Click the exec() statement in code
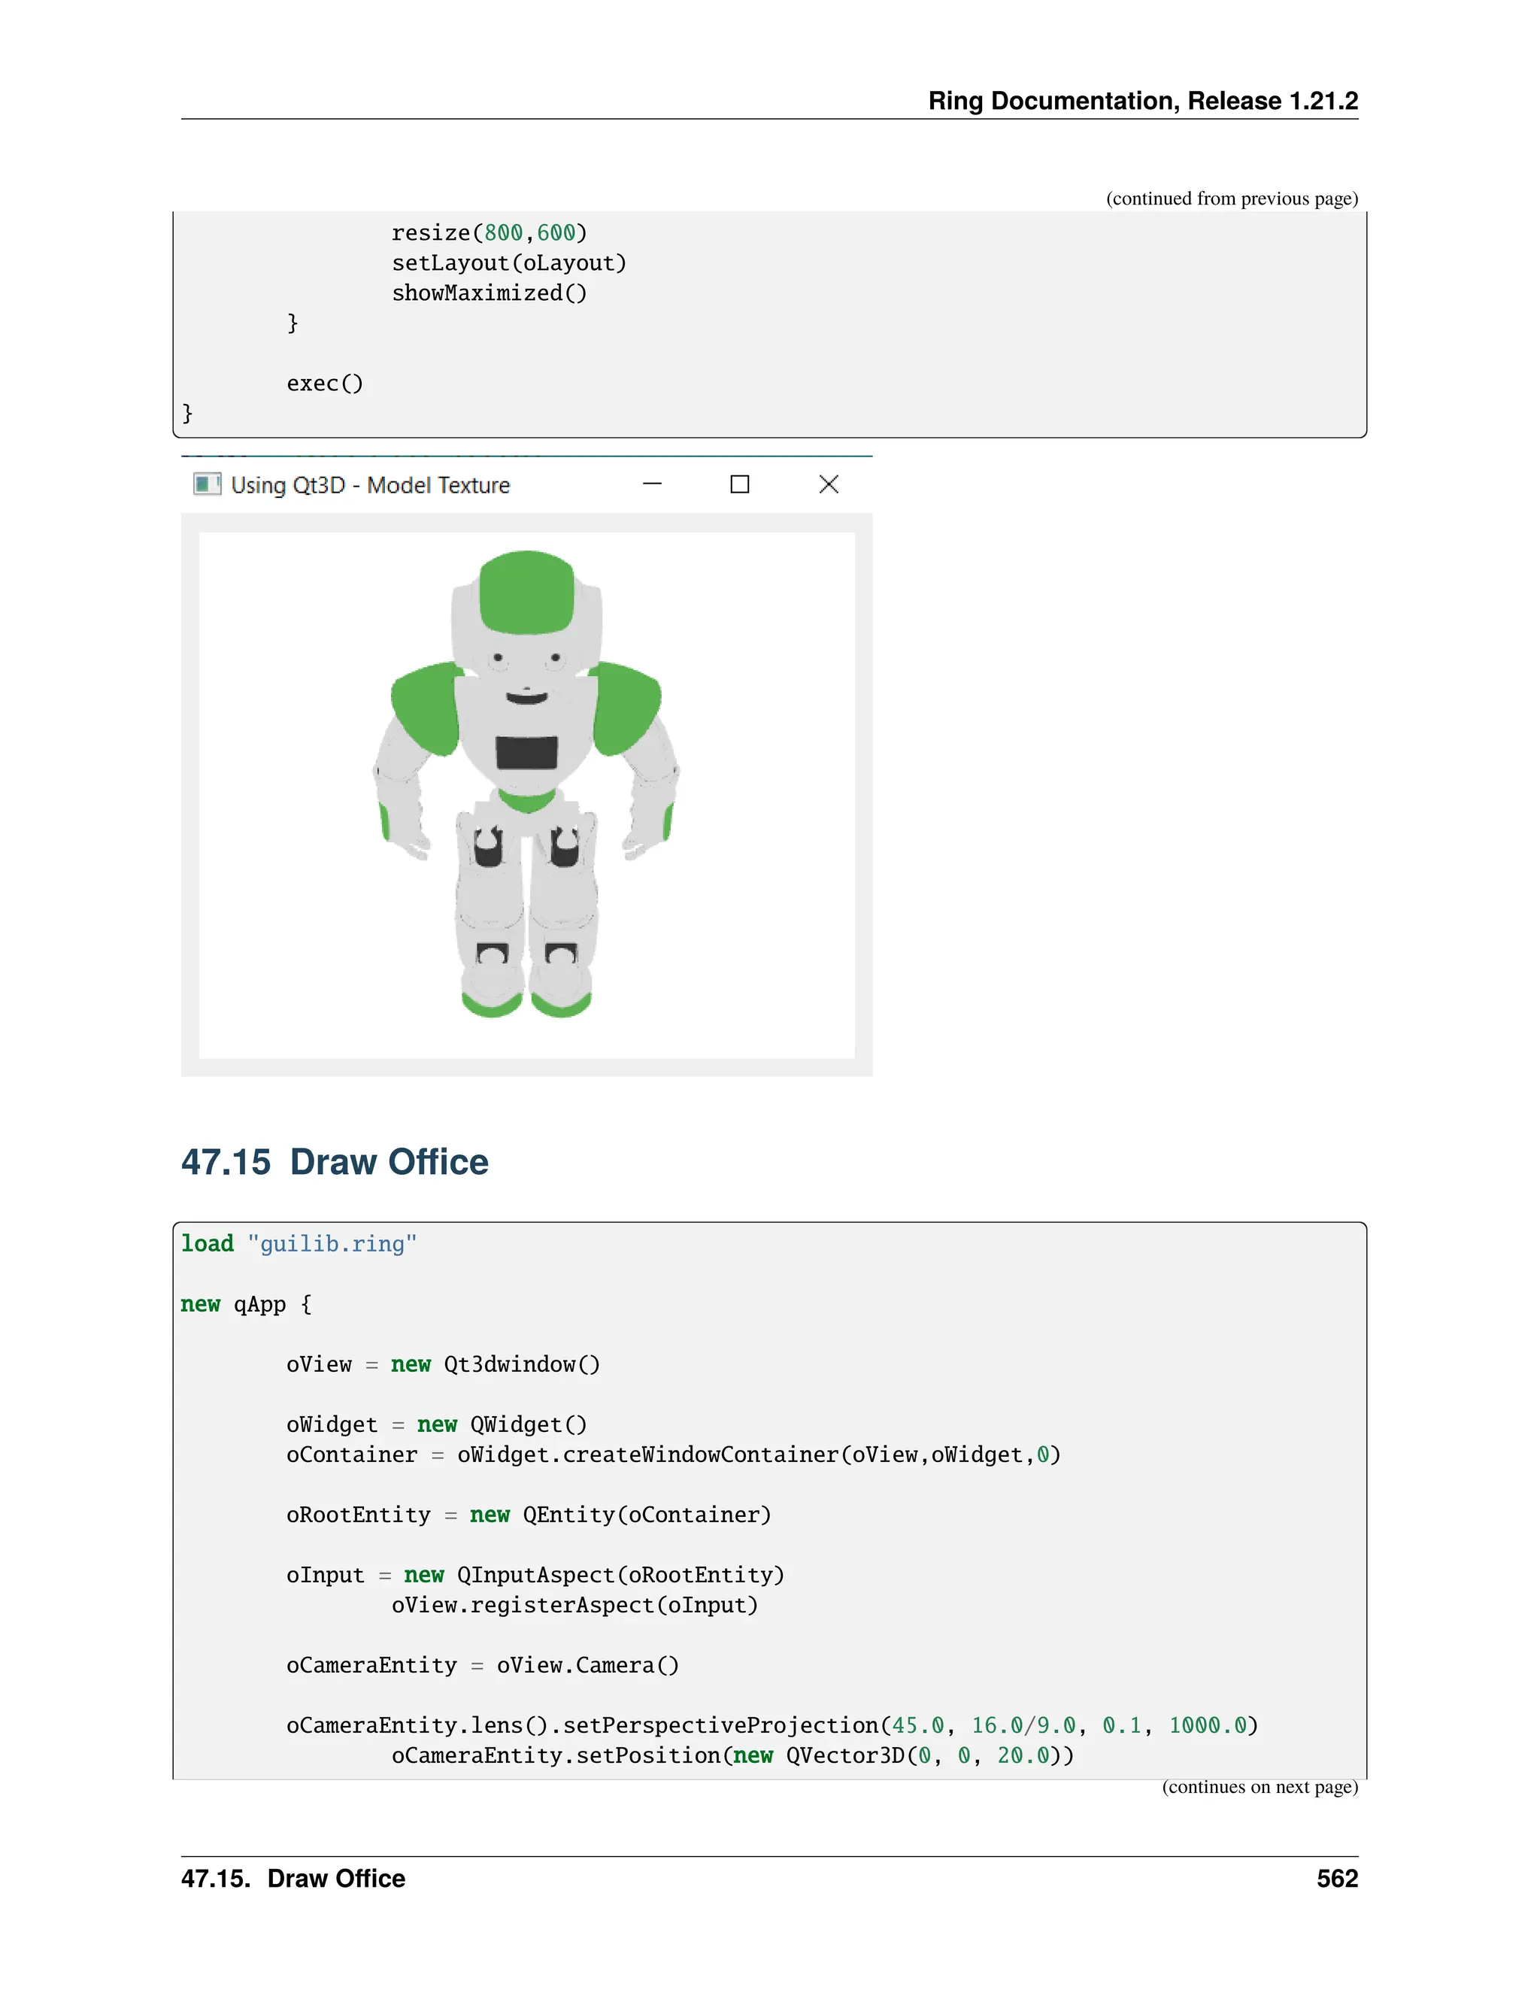 (325, 384)
